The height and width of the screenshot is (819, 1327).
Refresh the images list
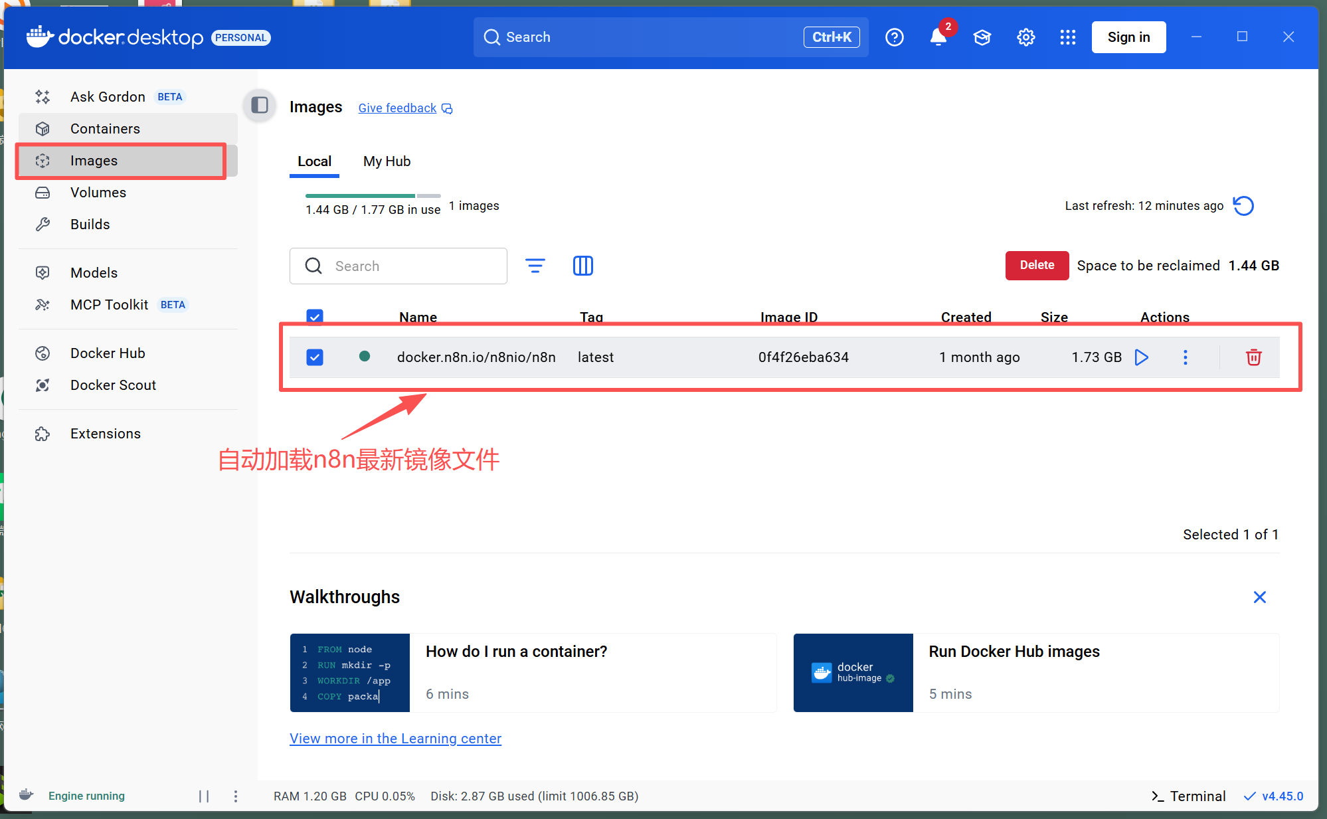1243,206
